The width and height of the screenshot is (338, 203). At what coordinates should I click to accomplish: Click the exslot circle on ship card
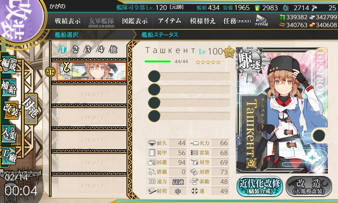coord(319,135)
